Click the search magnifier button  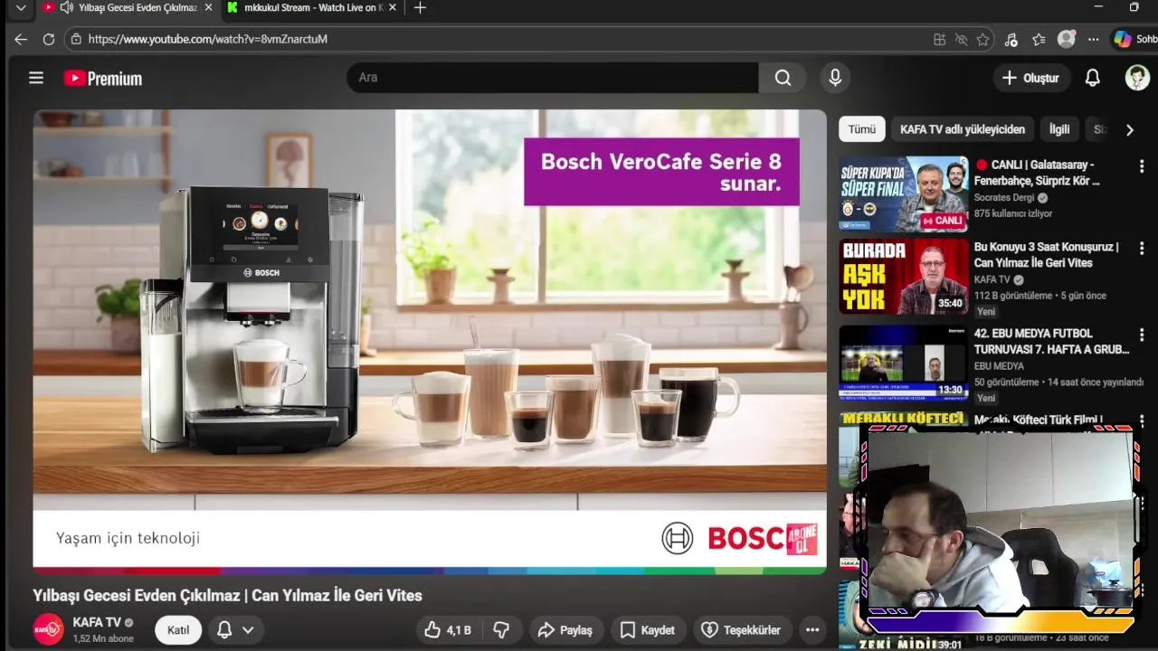pos(783,78)
